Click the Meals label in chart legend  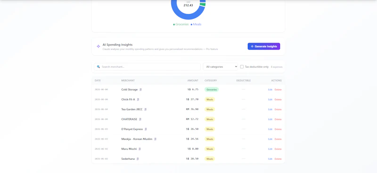coord(197,24)
